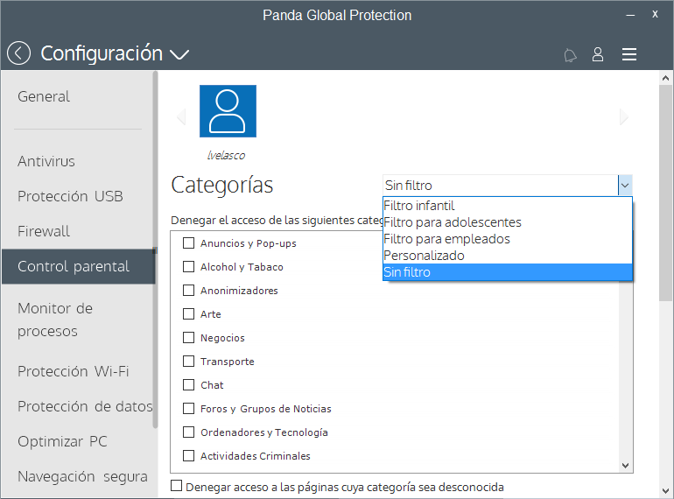Open the hamburger menu icon

coord(628,54)
